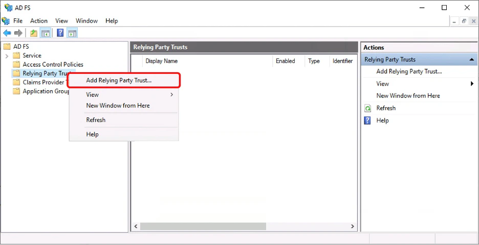Select Relying Party Trusts tree item

[46, 73]
